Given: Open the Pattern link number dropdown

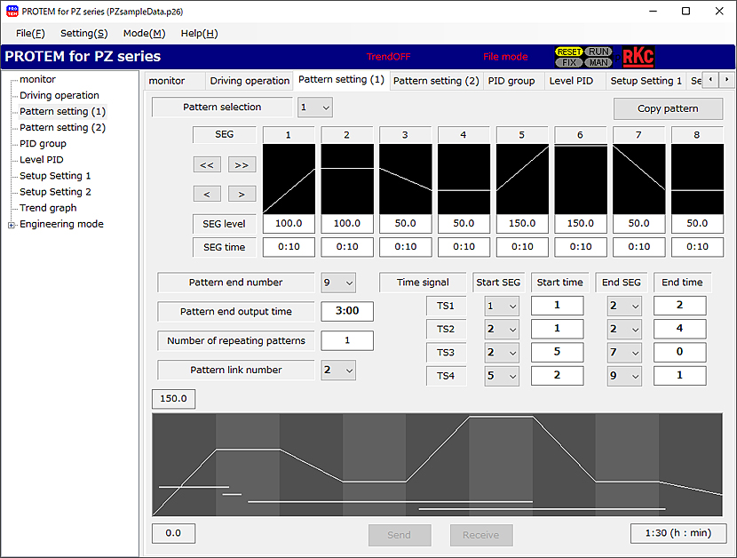Looking at the screenshot, I should pos(338,371).
